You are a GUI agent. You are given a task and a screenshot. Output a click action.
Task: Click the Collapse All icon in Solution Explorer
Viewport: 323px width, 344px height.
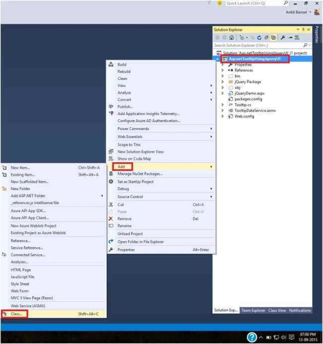266,38
